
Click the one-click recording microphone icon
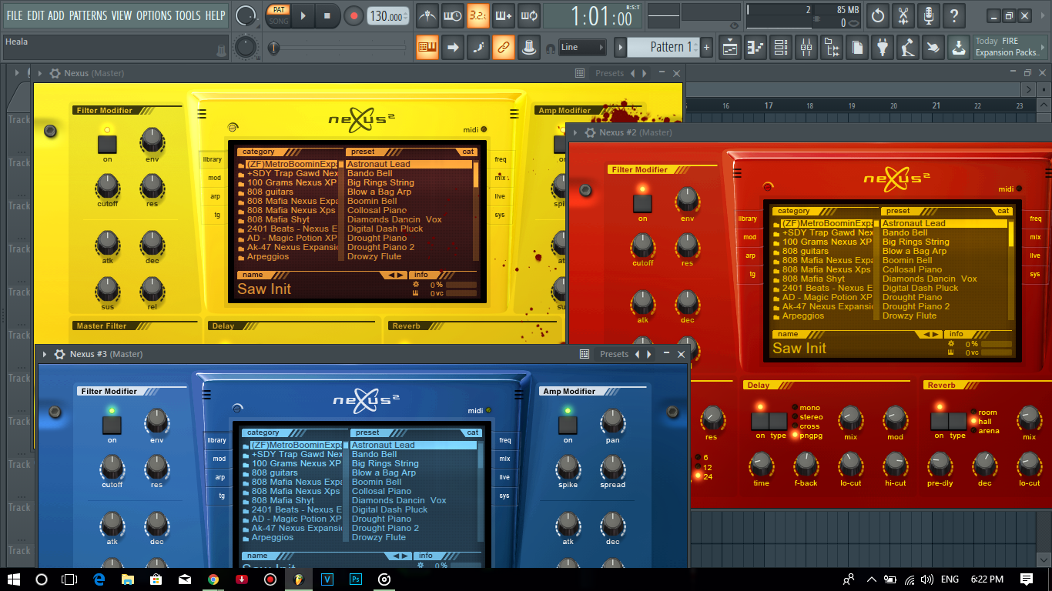[929, 15]
